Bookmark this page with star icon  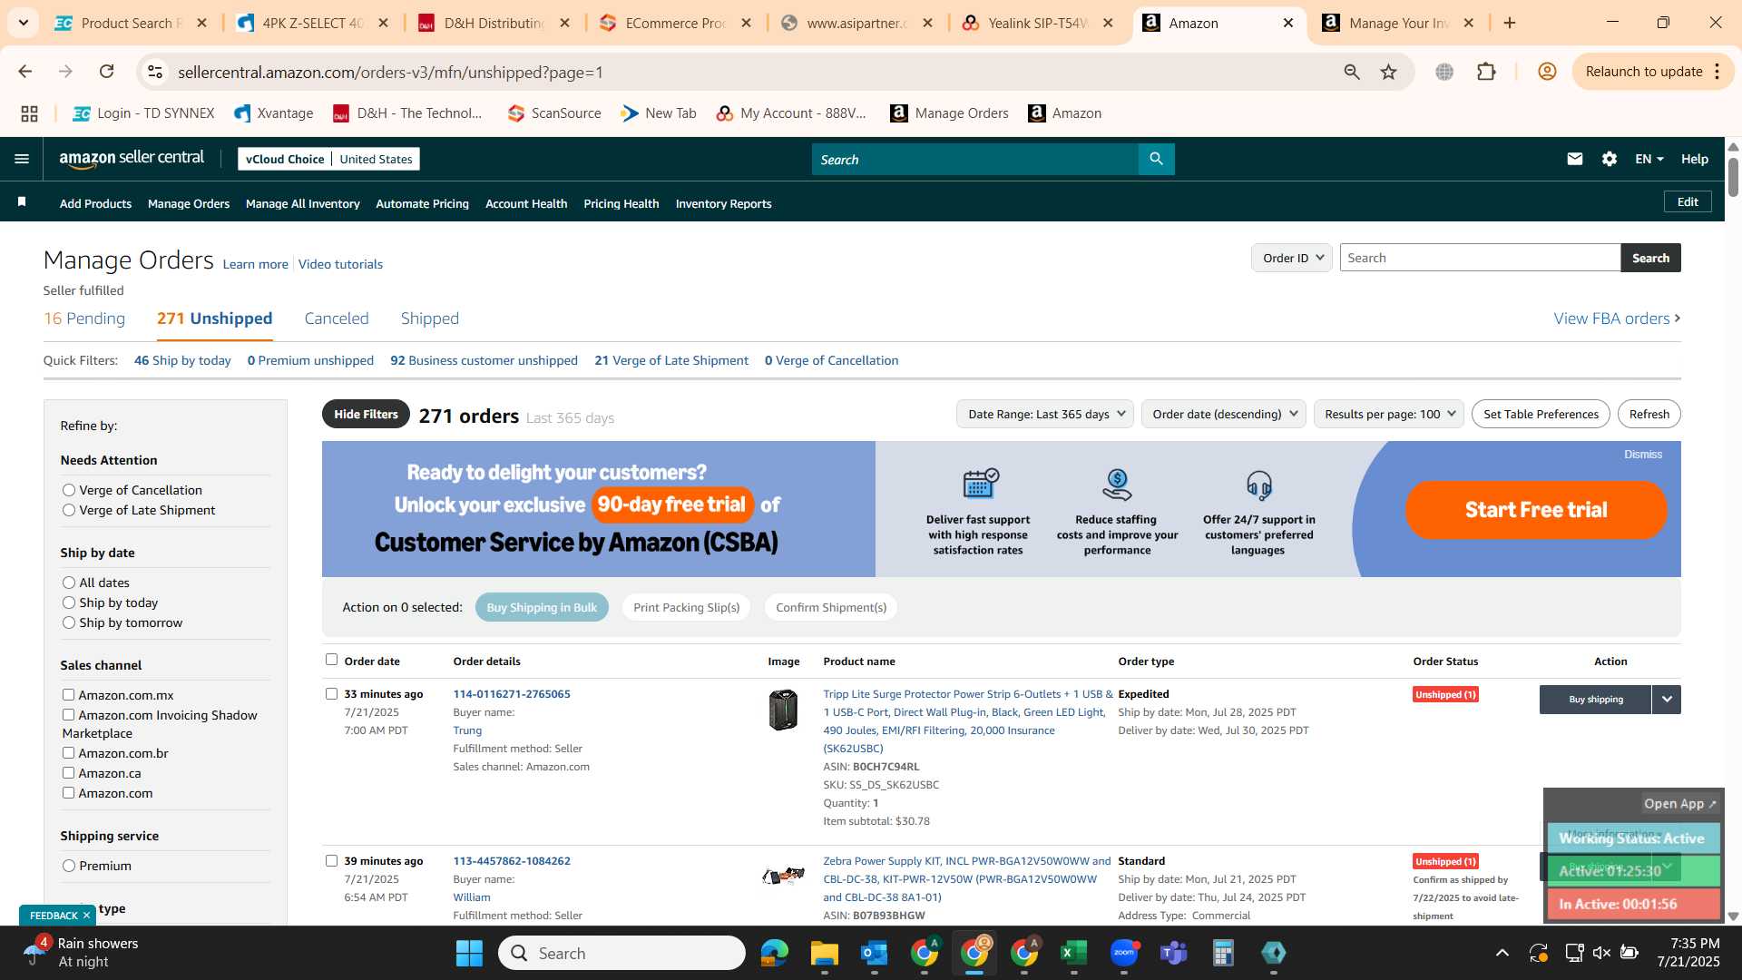pyautogui.click(x=1388, y=72)
